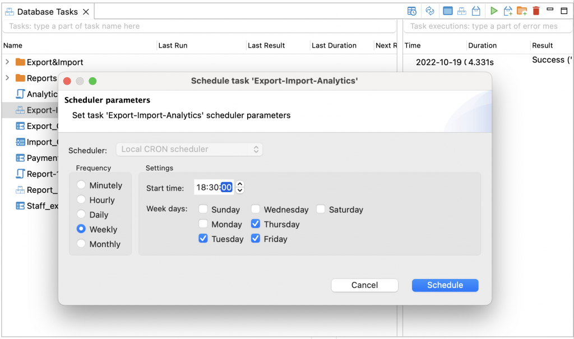Expand the Export&Import folder
Screen dimensions: 574x339
pos(7,62)
